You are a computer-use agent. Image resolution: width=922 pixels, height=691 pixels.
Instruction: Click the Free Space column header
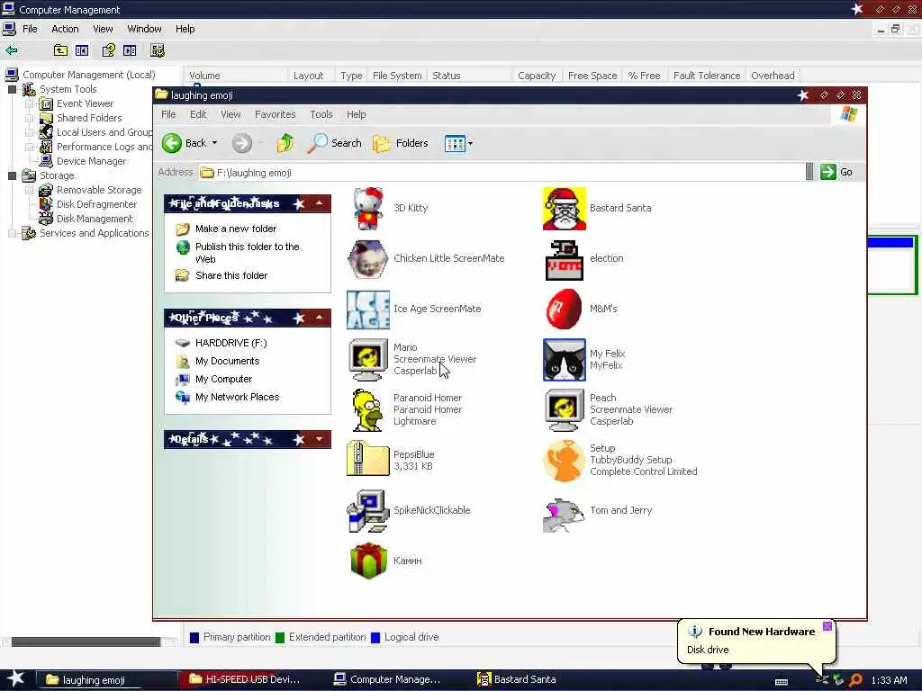pyautogui.click(x=592, y=76)
